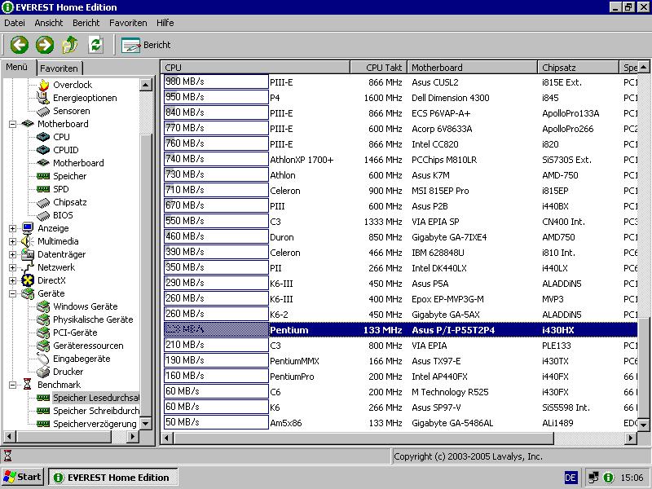The height and width of the screenshot is (489, 652).
Task: Click the Windows Start button
Action: (23, 478)
